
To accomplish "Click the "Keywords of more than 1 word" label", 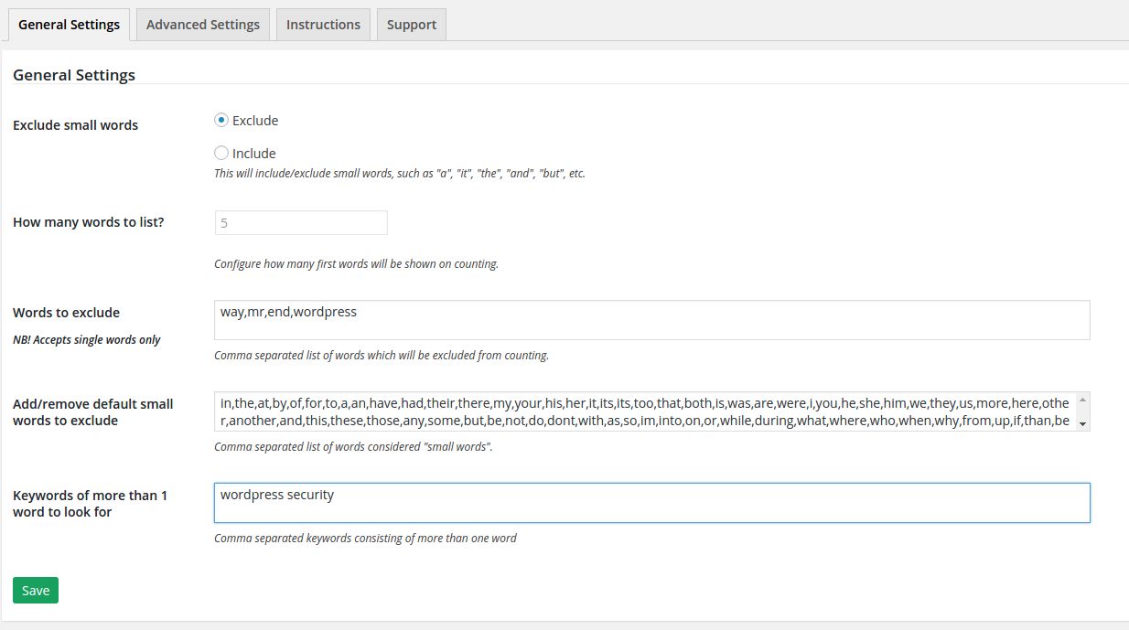I will [90, 504].
